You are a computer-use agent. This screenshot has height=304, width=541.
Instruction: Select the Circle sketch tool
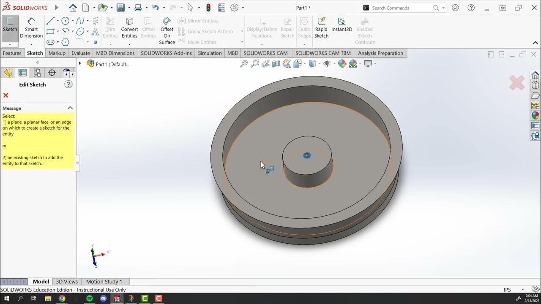point(65,21)
